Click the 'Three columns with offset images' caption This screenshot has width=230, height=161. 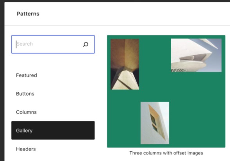click(166, 153)
